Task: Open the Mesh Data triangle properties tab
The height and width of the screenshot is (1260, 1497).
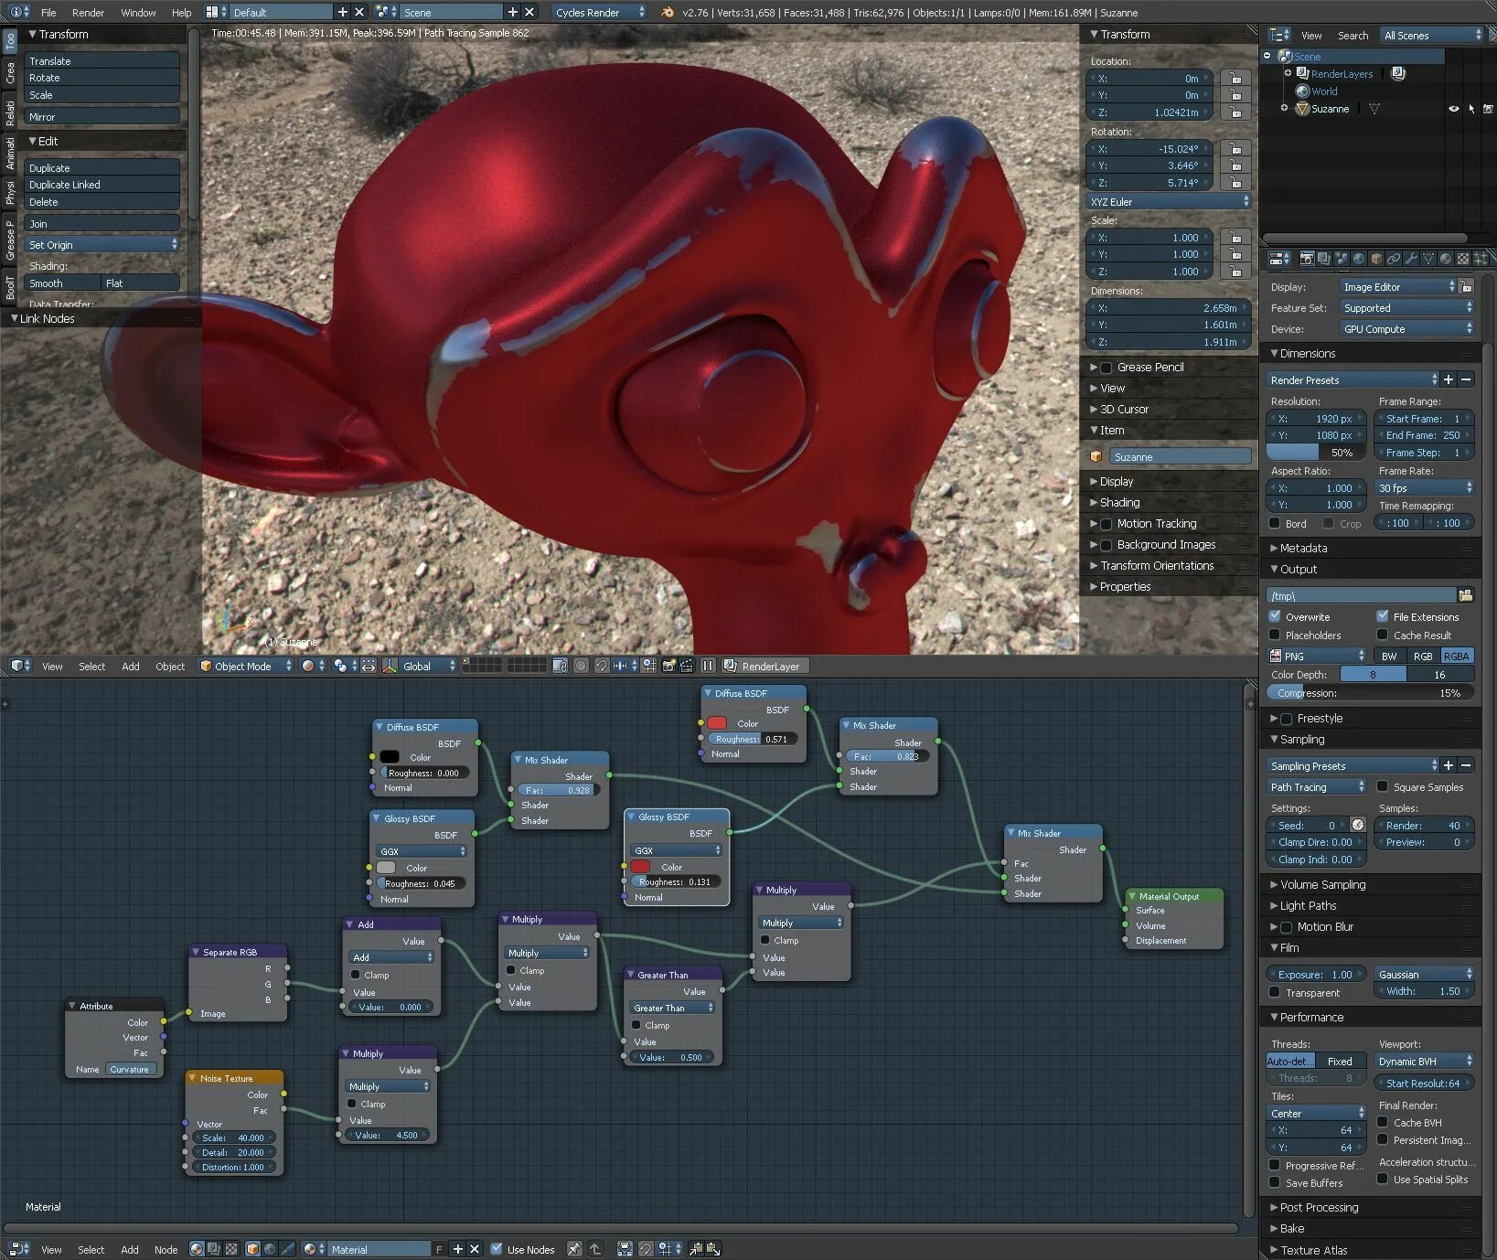Action: click(1428, 259)
